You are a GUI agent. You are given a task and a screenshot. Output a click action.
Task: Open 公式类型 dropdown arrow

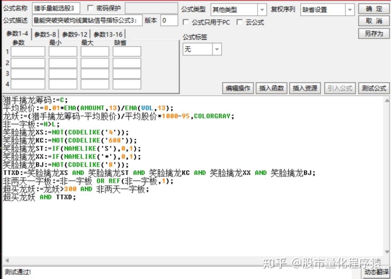tap(262, 10)
